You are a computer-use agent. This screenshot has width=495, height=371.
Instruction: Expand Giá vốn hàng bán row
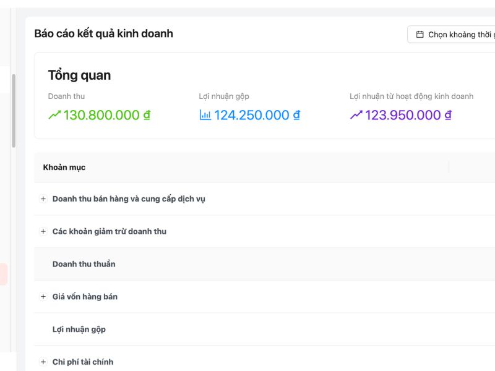[43, 296]
